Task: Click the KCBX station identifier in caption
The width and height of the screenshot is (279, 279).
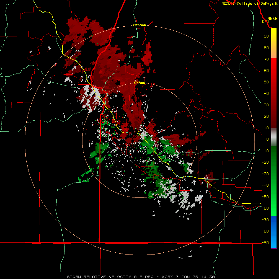Action: pyautogui.click(x=167, y=277)
